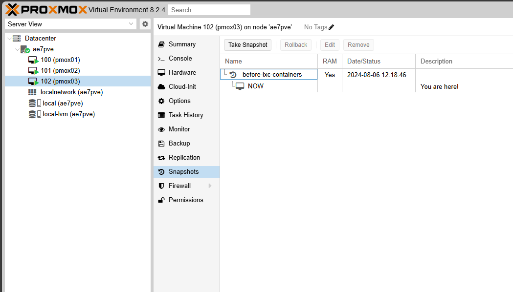Click the gear settings icon beside Server View
The image size is (513, 292).
pos(145,24)
